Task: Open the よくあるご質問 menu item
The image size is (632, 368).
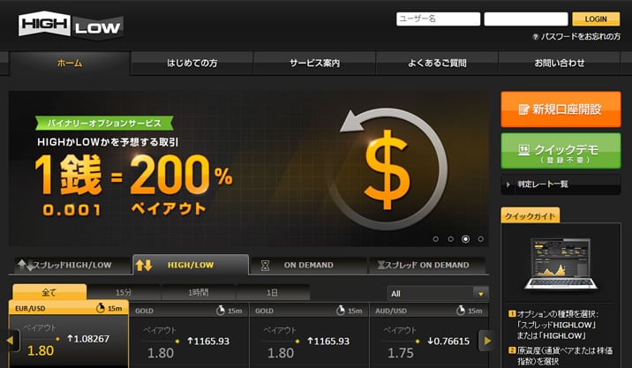Action: tap(437, 64)
